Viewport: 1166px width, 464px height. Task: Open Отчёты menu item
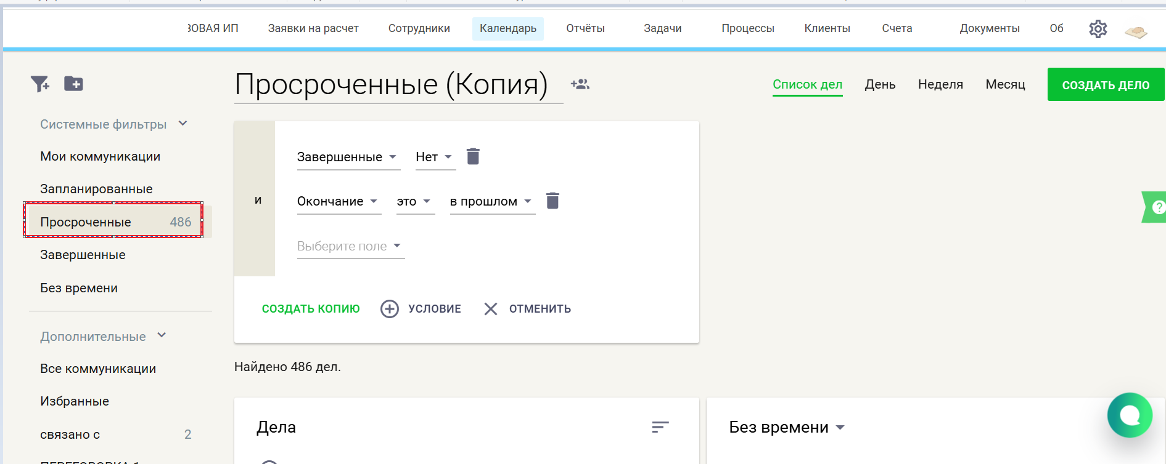[x=586, y=28]
